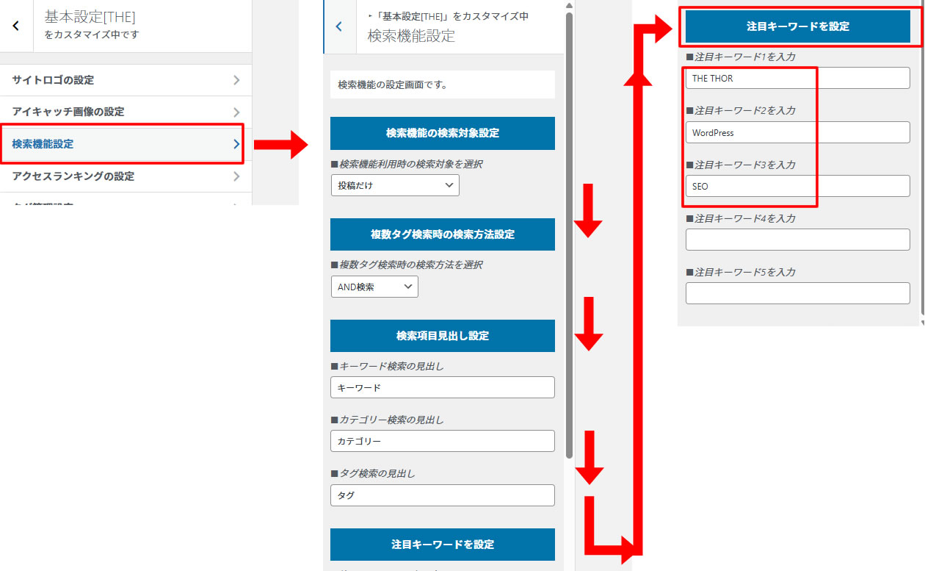Open the AND検索 search method dropdown

374,287
